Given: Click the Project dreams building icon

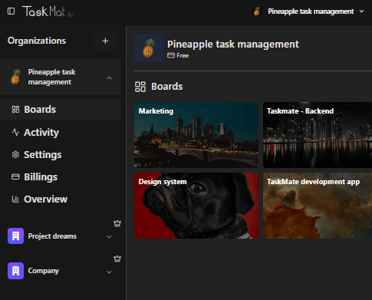Looking at the screenshot, I should [x=15, y=236].
